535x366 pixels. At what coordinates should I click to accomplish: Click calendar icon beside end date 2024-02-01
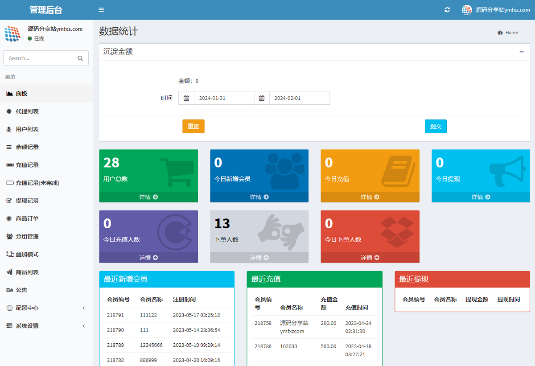pyautogui.click(x=262, y=98)
